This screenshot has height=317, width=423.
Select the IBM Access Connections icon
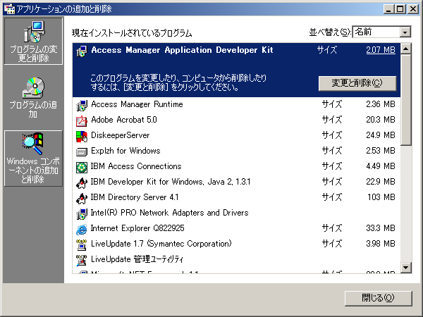click(x=81, y=167)
